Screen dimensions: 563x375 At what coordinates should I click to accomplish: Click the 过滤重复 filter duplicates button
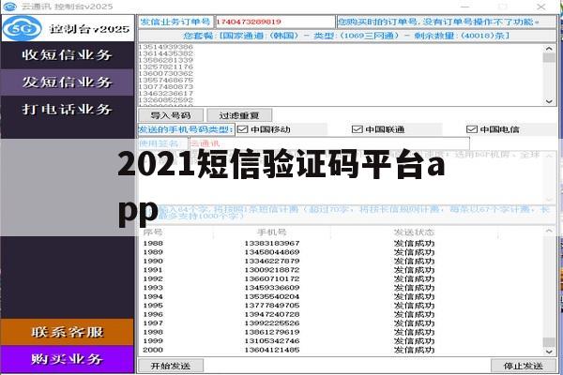point(239,115)
